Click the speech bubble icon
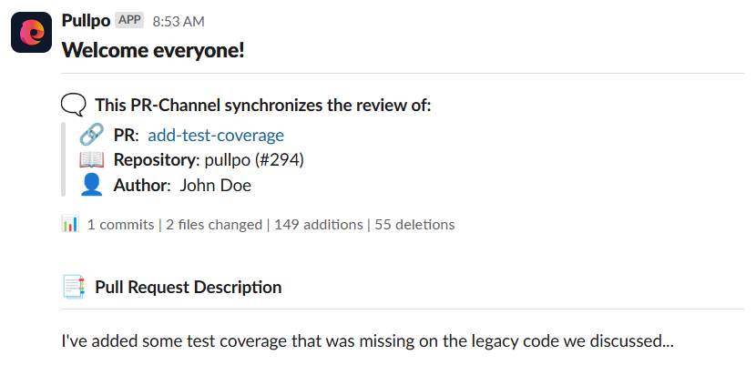Screen dimensions: 756x365 click(74, 105)
